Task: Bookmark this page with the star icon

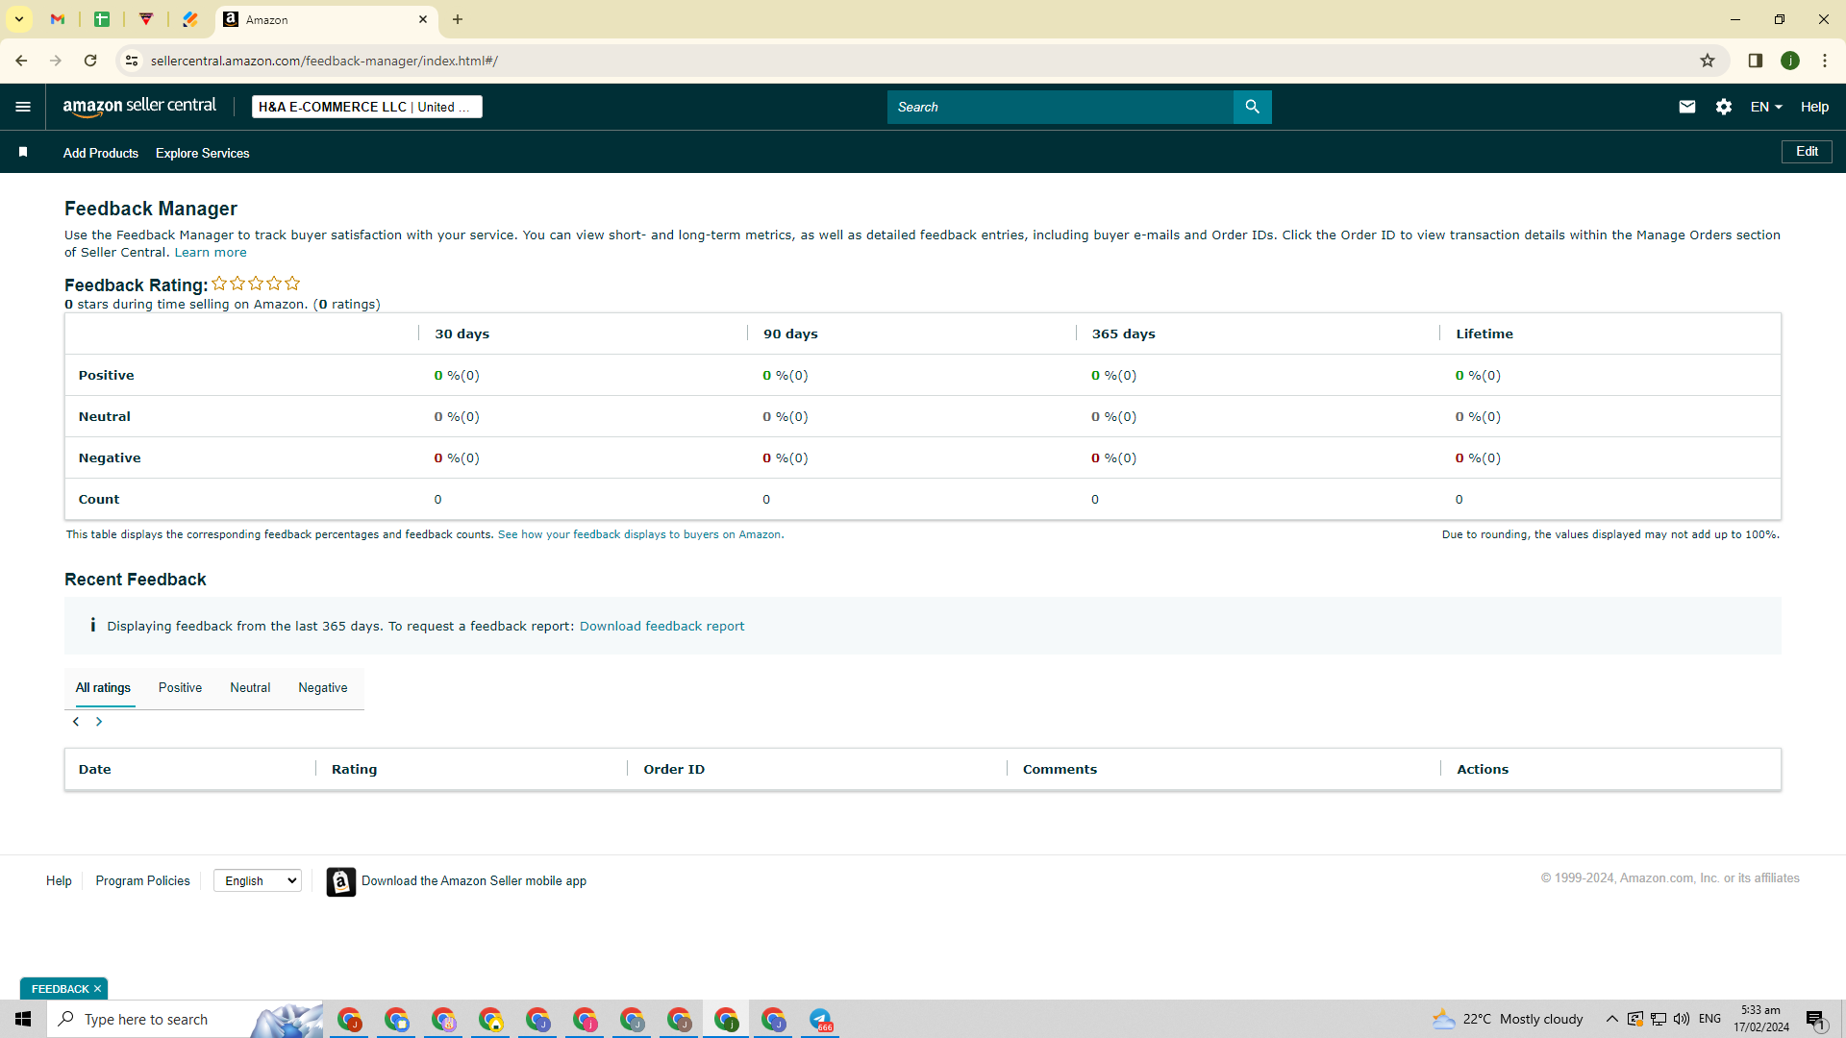Action: [x=1708, y=61]
